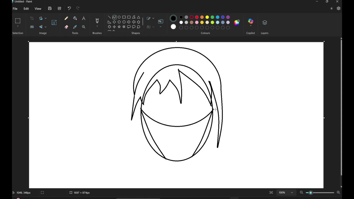Expand the Flip options chevron
354x199 pixels.
tap(46, 27)
